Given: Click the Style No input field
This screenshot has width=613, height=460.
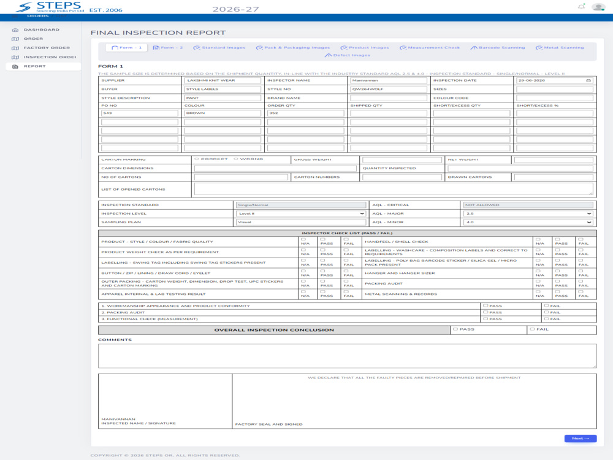Looking at the screenshot, I should 389,89.
